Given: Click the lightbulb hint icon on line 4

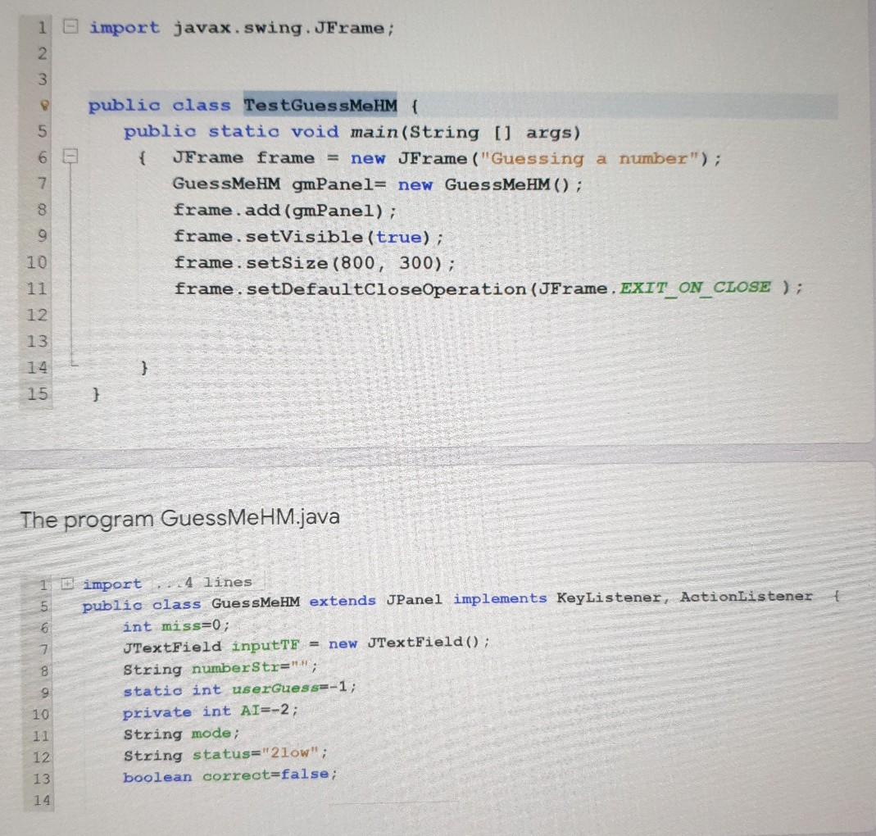Looking at the screenshot, I should click(44, 105).
